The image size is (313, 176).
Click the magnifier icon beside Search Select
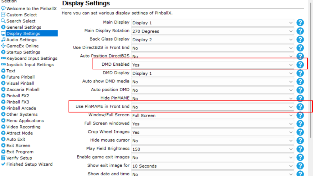click(3, 21)
